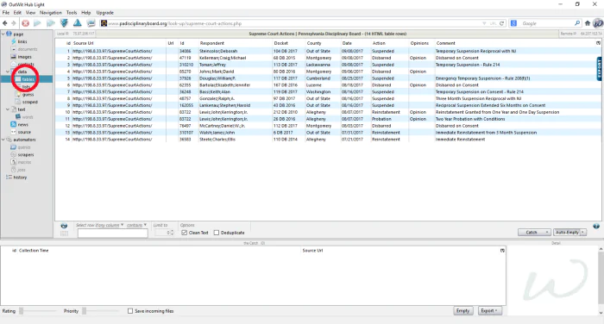
Task: Reload the page with the refresh icon
Action: 501,23
